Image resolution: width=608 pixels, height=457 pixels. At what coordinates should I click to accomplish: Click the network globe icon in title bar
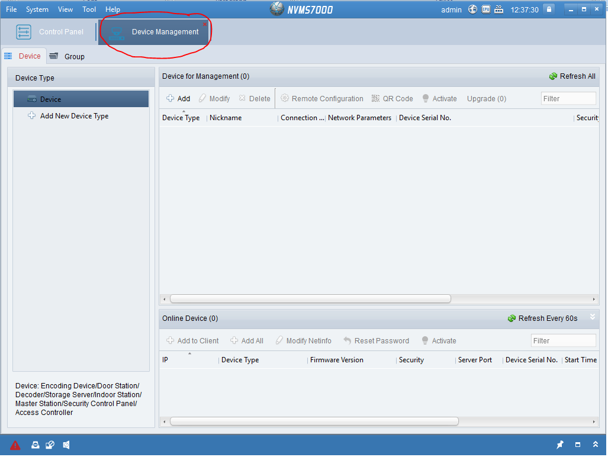pyautogui.click(x=472, y=9)
